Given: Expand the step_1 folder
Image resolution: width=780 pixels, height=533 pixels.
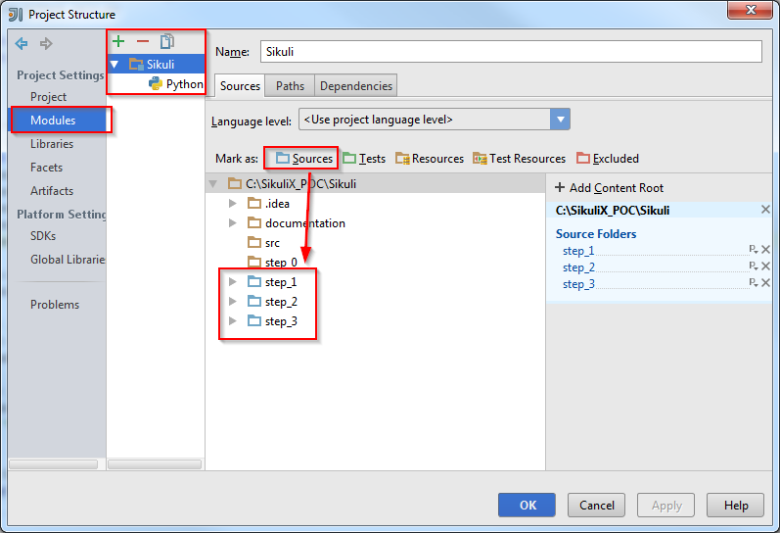Looking at the screenshot, I should (232, 282).
